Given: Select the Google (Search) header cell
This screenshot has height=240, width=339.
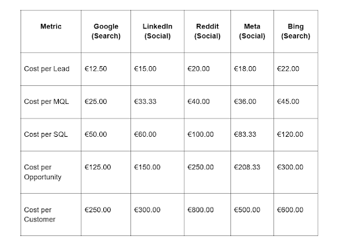Looking at the screenshot, I should click(106, 31).
